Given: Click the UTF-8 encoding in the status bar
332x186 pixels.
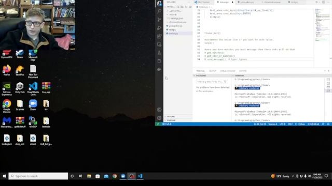Looking at the screenshot, I should click(282, 124).
